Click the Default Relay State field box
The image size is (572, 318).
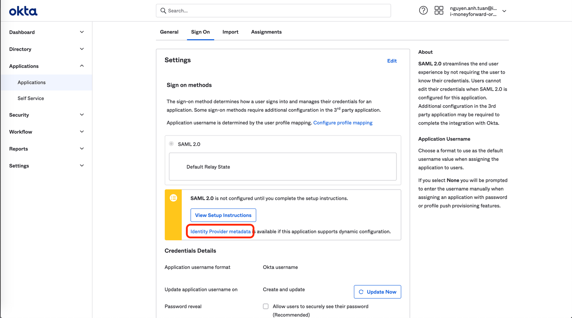[282, 166]
